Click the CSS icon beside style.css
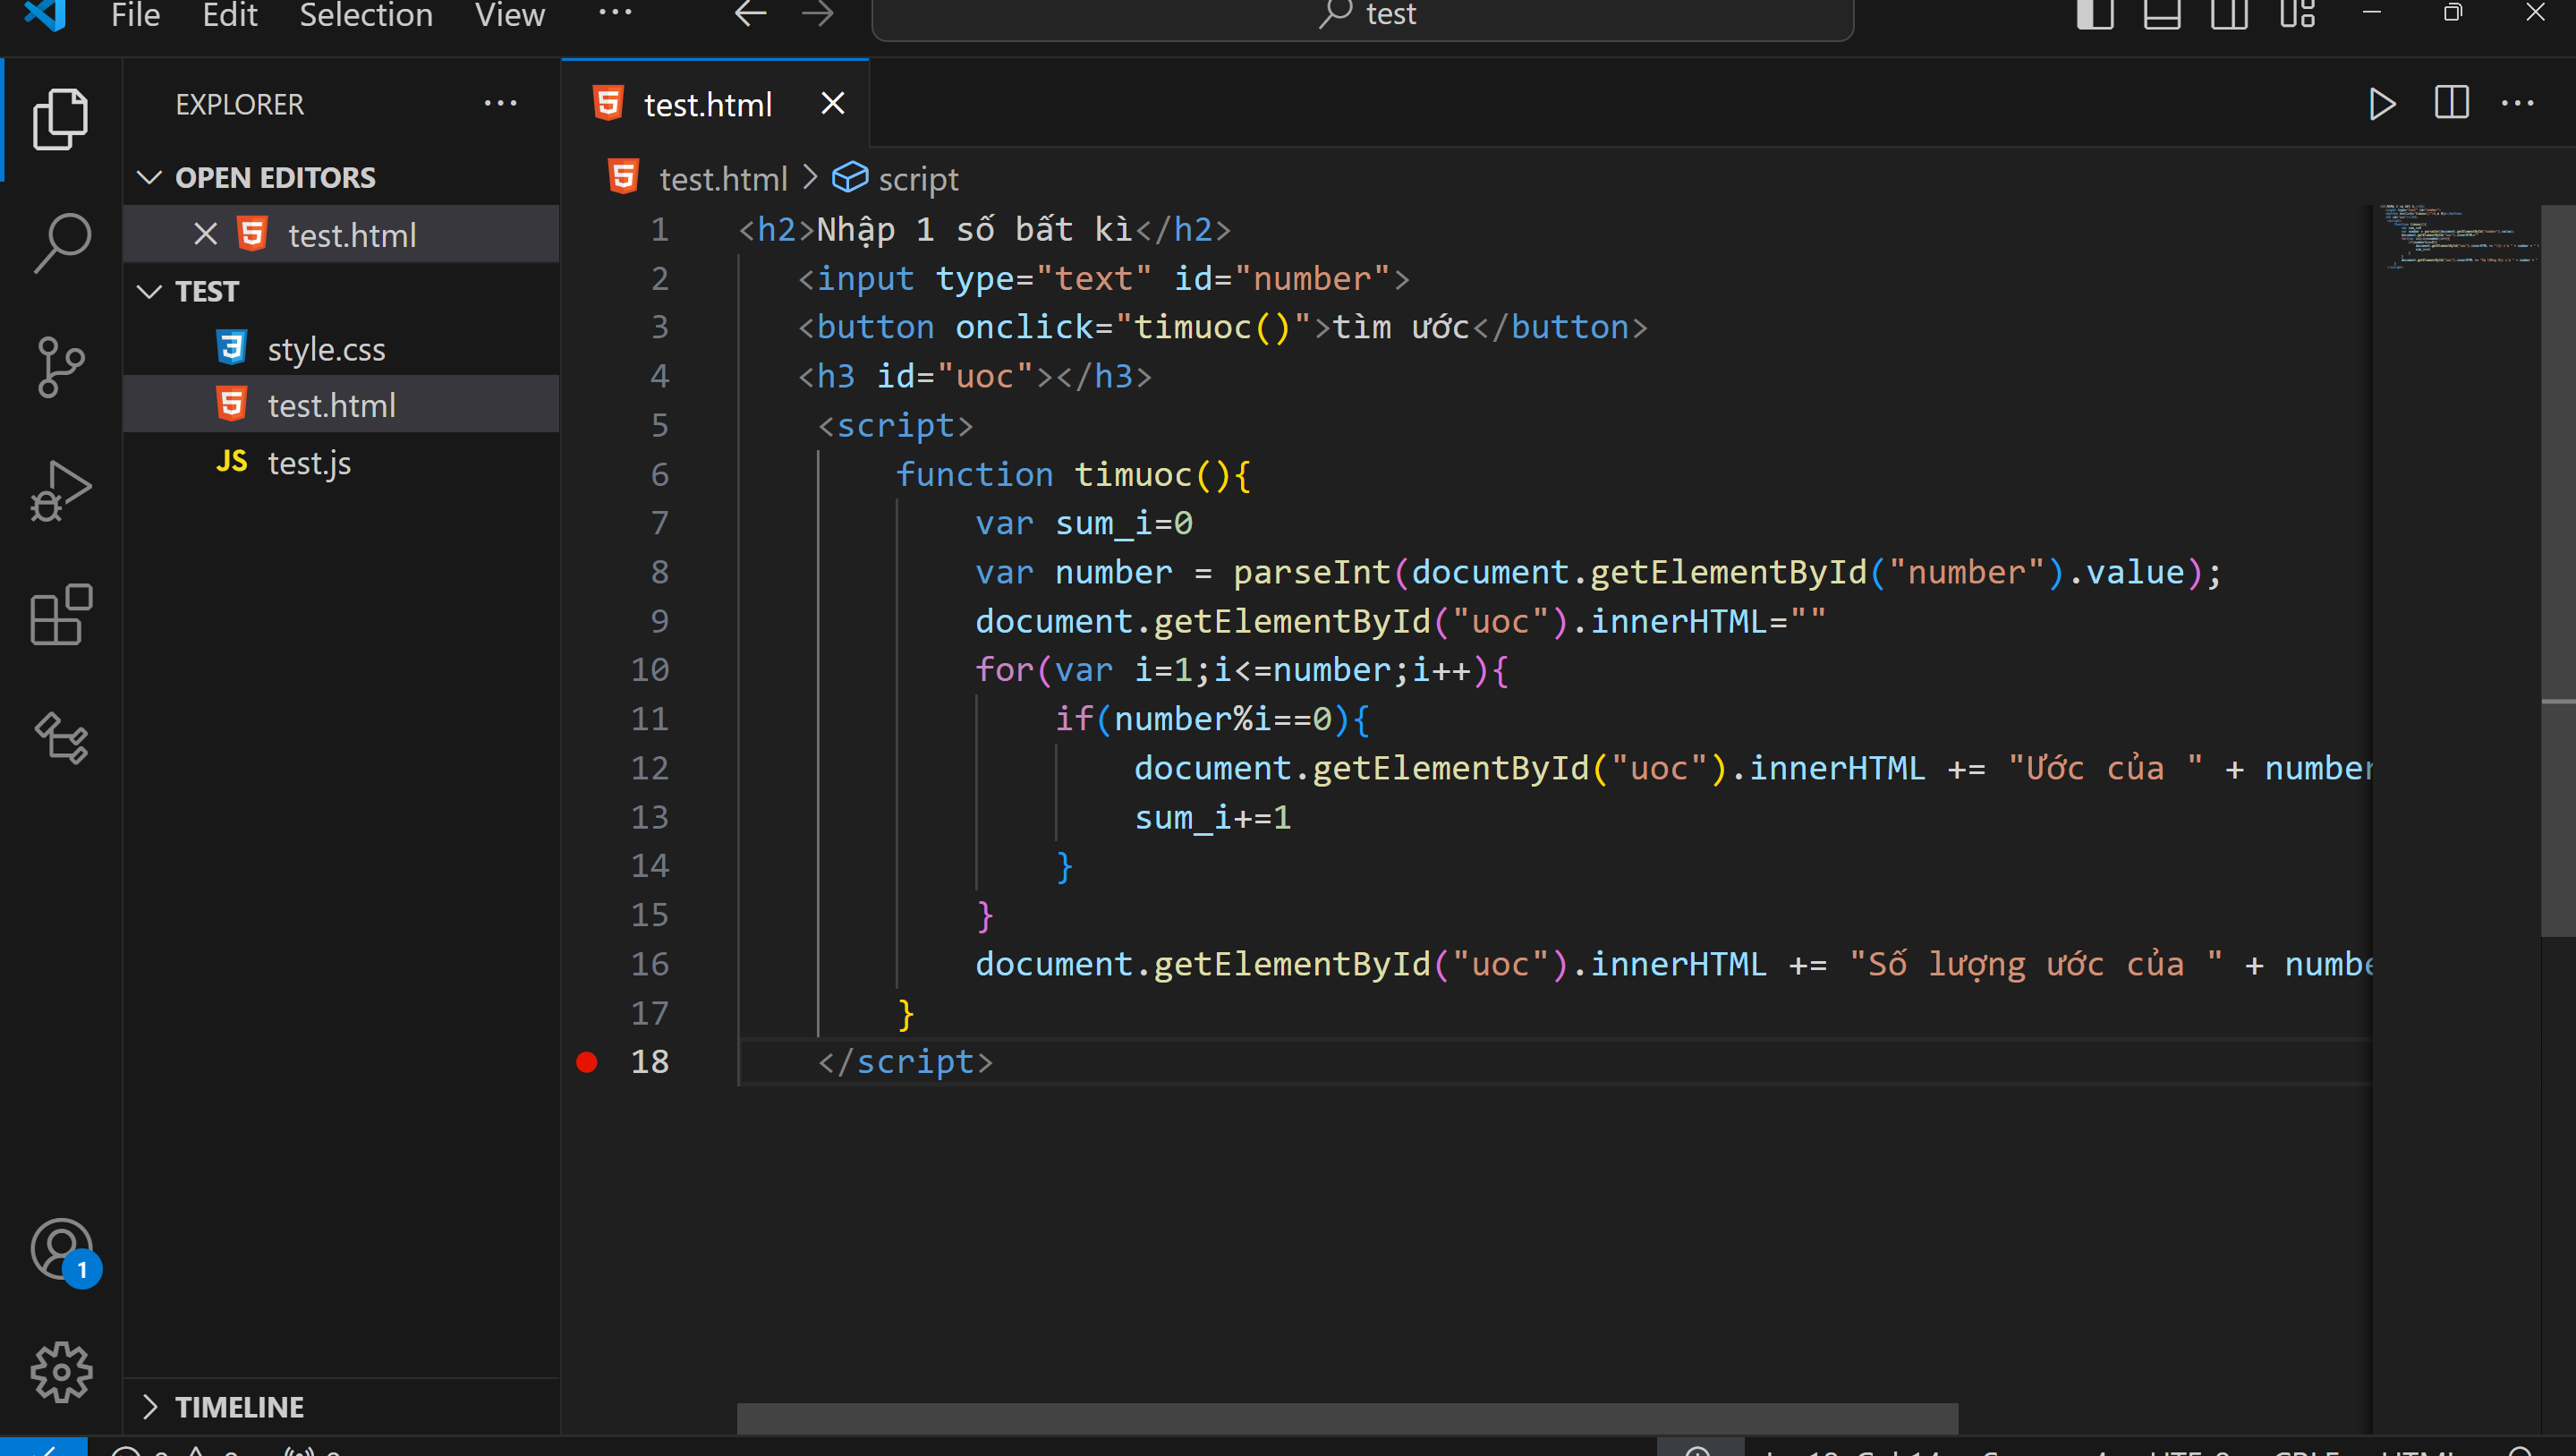 (231, 348)
